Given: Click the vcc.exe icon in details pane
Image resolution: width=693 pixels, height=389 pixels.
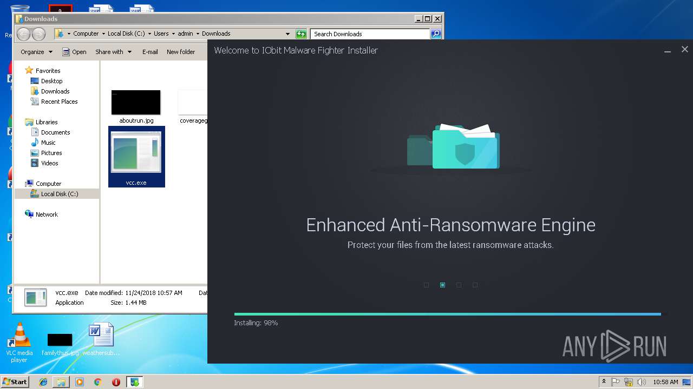Looking at the screenshot, I should (36, 297).
